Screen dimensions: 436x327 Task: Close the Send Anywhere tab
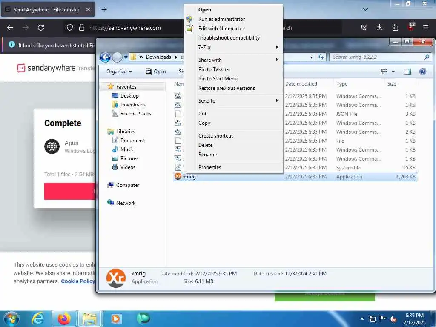coord(88,9)
